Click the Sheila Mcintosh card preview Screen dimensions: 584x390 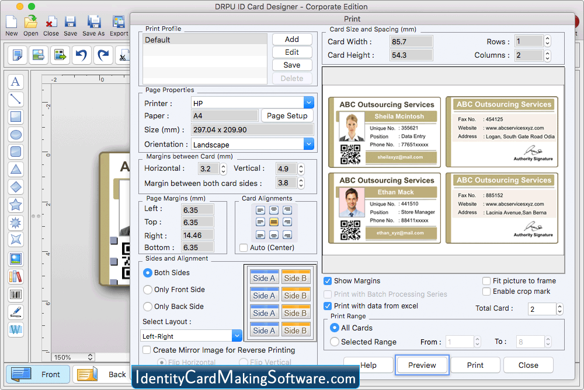point(384,132)
